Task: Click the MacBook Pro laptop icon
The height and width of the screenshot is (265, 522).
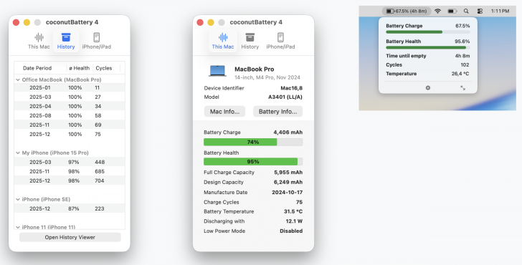Action: (x=217, y=72)
